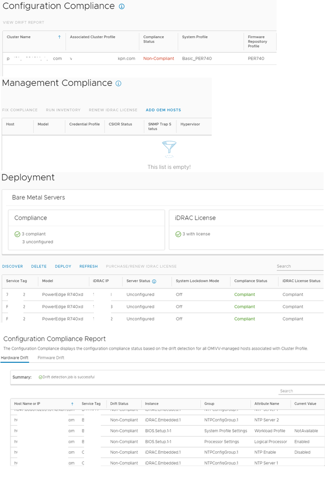Sort by Host Name or IP arrow
This screenshot has height=502, width=325.
(x=72, y=404)
